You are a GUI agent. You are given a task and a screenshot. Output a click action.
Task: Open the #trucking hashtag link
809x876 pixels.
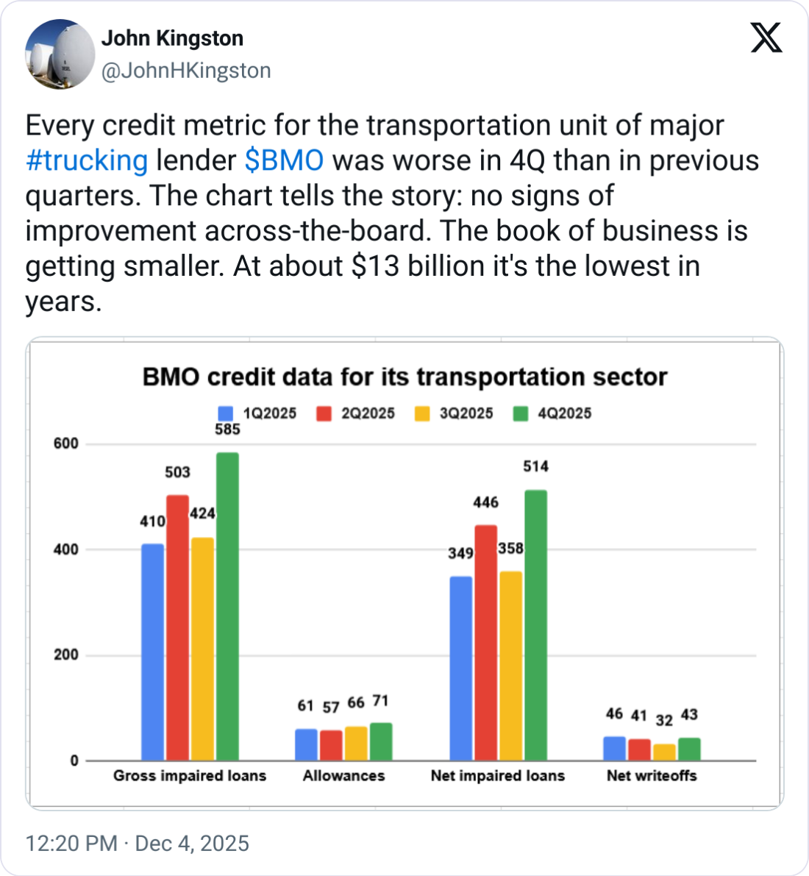click(x=87, y=160)
